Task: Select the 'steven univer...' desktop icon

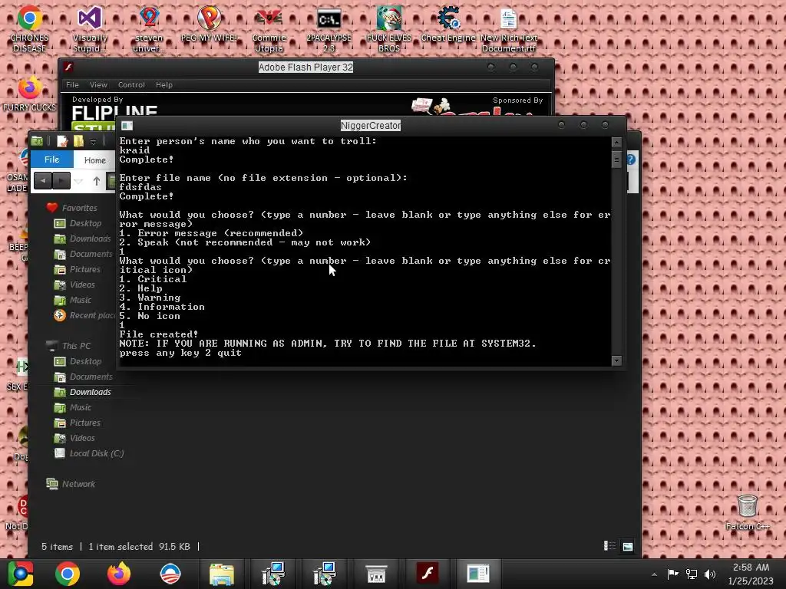Action: [x=149, y=28]
